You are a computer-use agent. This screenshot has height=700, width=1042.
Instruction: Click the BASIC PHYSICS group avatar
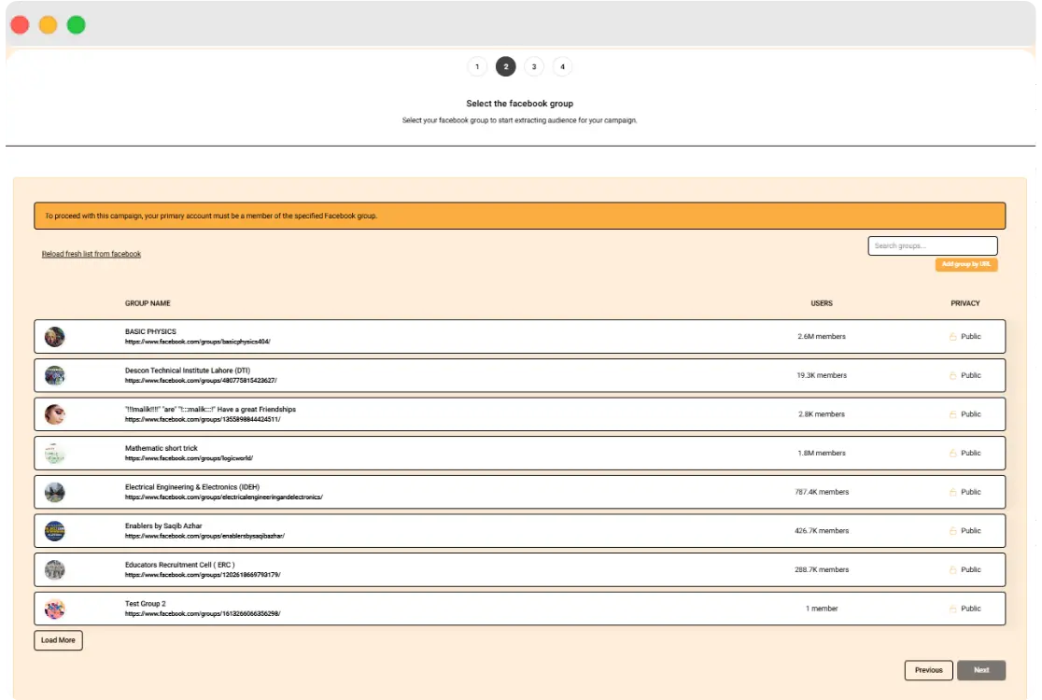click(x=54, y=337)
